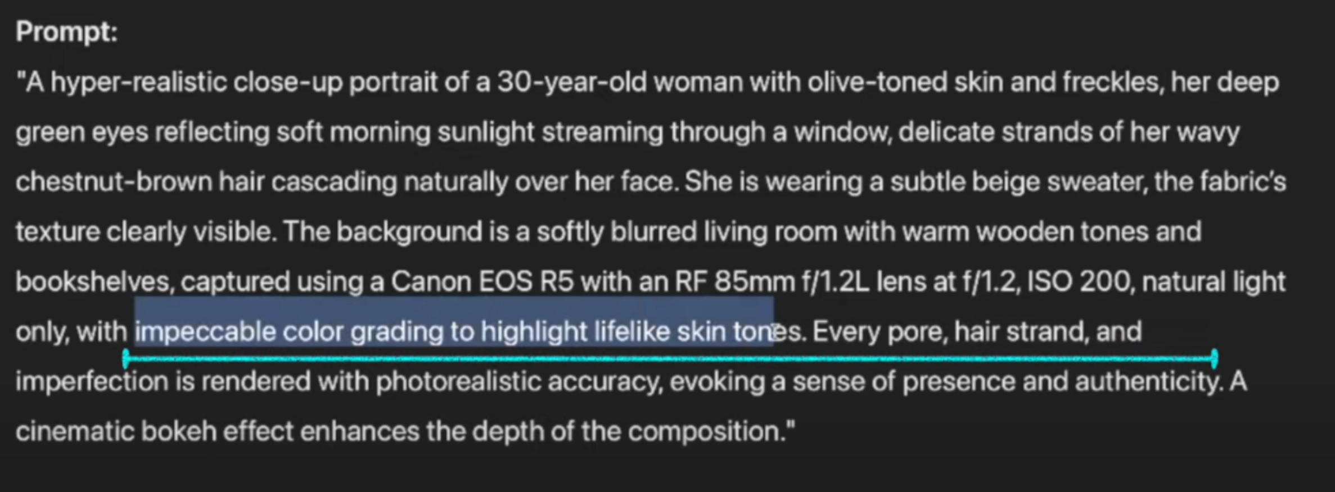Click the word "bokeh" in the last line
Screen dimensions: 1335x492
coord(178,431)
